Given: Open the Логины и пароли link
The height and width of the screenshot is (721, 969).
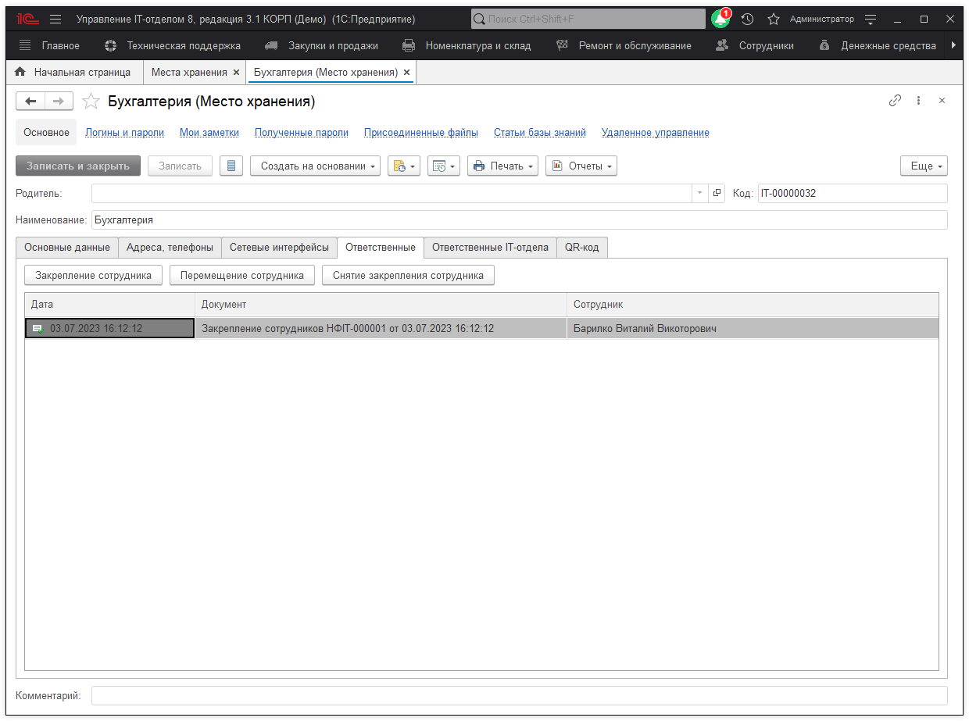Looking at the screenshot, I should (x=124, y=133).
